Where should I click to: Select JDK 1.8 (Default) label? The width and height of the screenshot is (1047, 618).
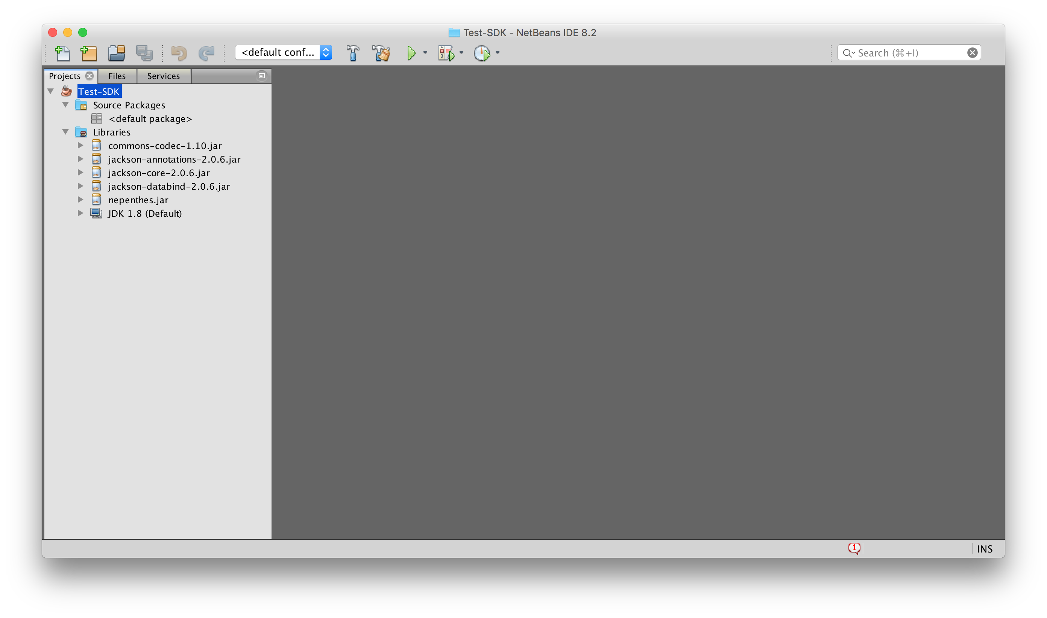tap(145, 214)
